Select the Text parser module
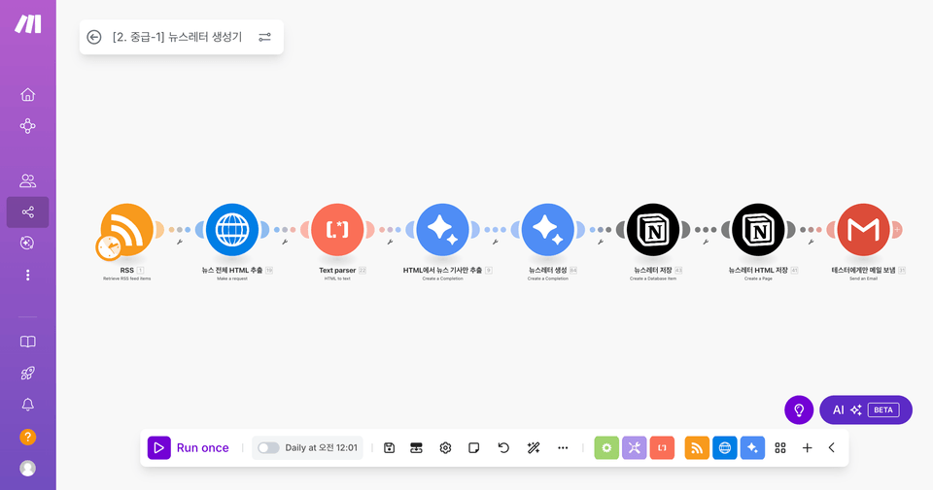Image resolution: width=933 pixels, height=490 pixels. click(337, 229)
